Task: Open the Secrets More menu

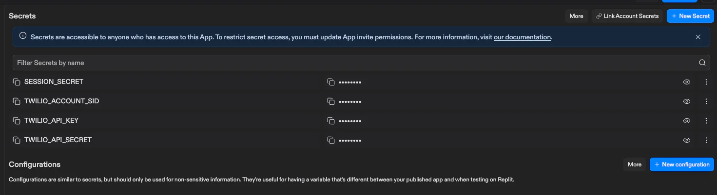Action: (576, 16)
